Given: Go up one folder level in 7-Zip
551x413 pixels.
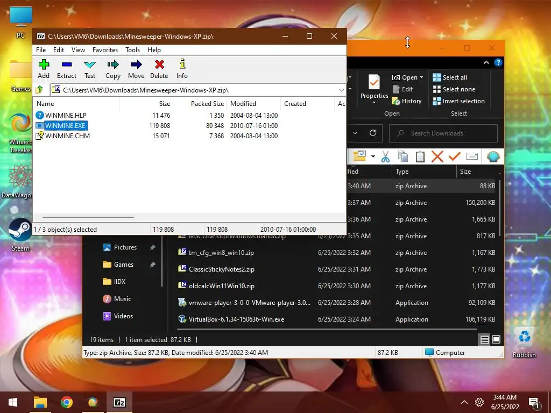Looking at the screenshot, I should (x=39, y=90).
